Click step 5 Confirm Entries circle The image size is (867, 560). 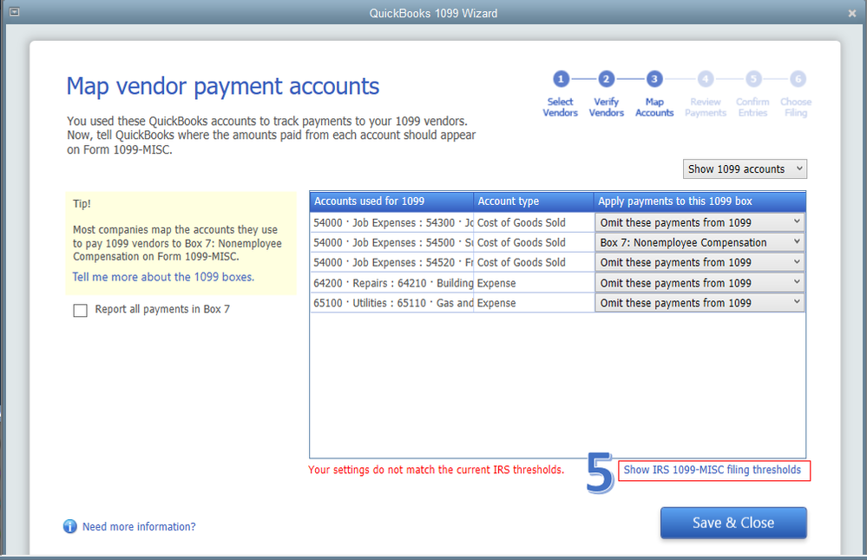coord(753,79)
